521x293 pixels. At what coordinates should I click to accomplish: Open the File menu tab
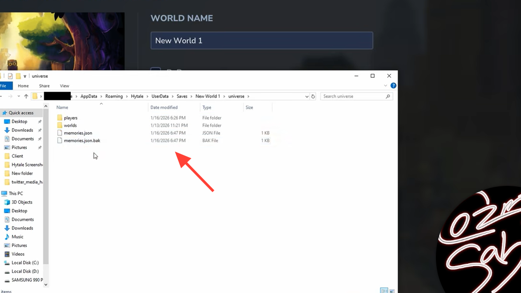(4, 85)
